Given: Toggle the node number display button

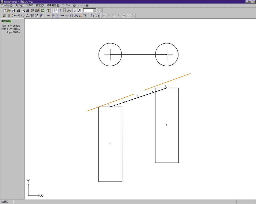Looking at the screenshot, I should (x=75, y=10).
